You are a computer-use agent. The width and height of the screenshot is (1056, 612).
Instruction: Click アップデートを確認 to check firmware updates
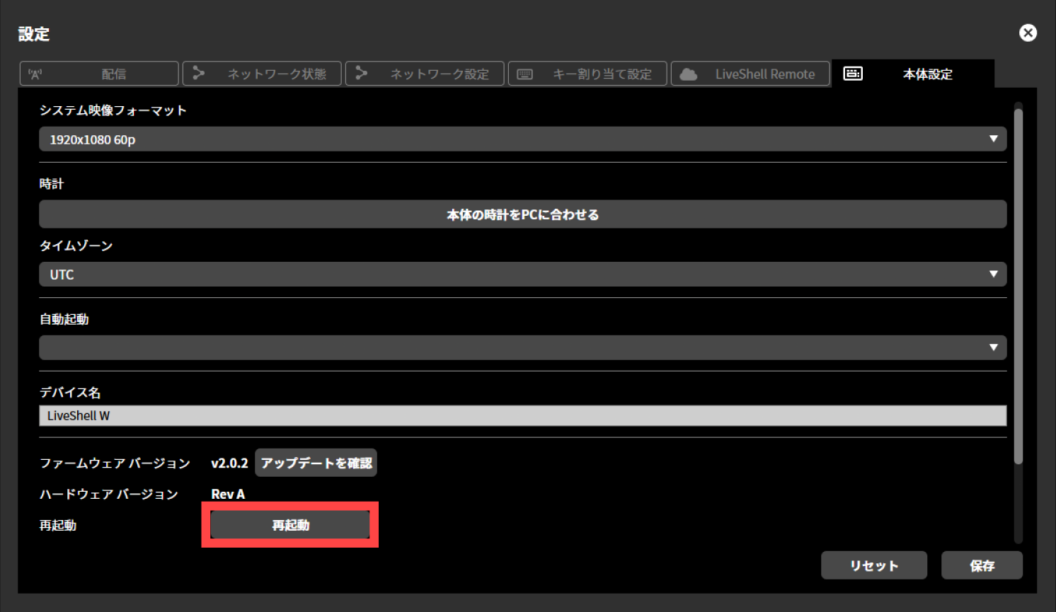[x=316, y=462]
